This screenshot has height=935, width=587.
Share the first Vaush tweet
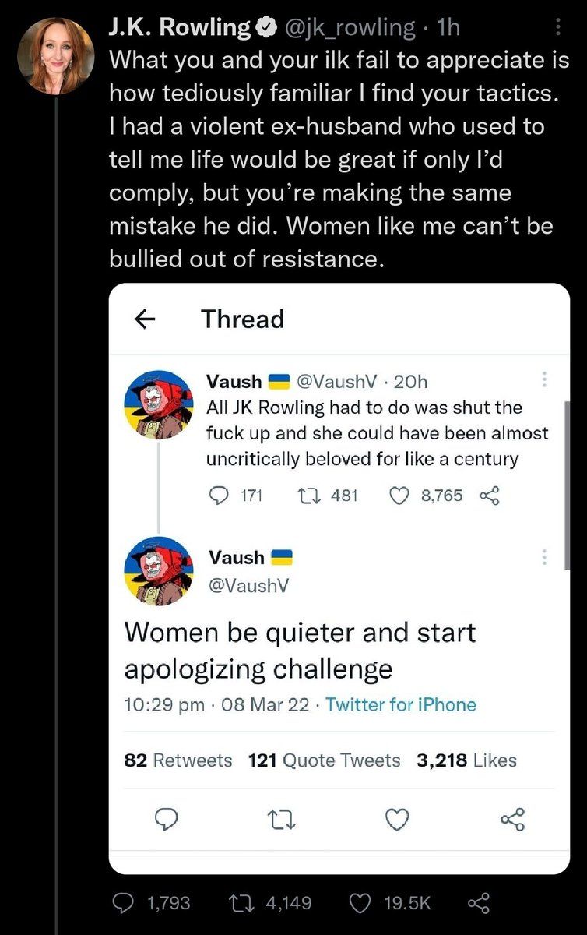pyautogui.click(x=489, y=496)
